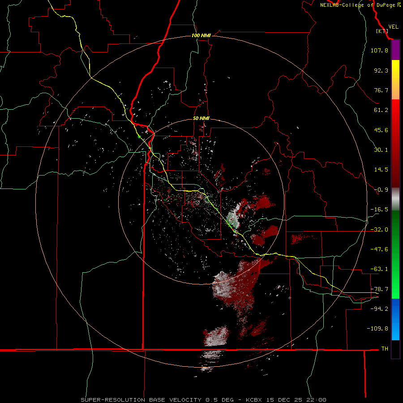Click the TH threshold label
This screenshot has height=403, width=403.
point(385,348)
